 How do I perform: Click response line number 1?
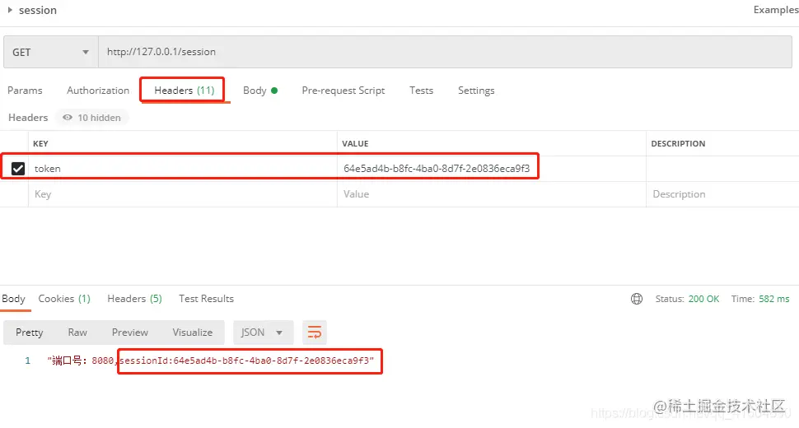pyautogui.click(x=27, y=361)
